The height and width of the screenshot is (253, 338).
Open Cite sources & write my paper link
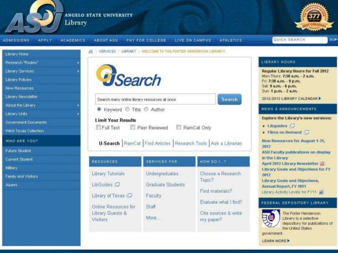pos(221,216)
